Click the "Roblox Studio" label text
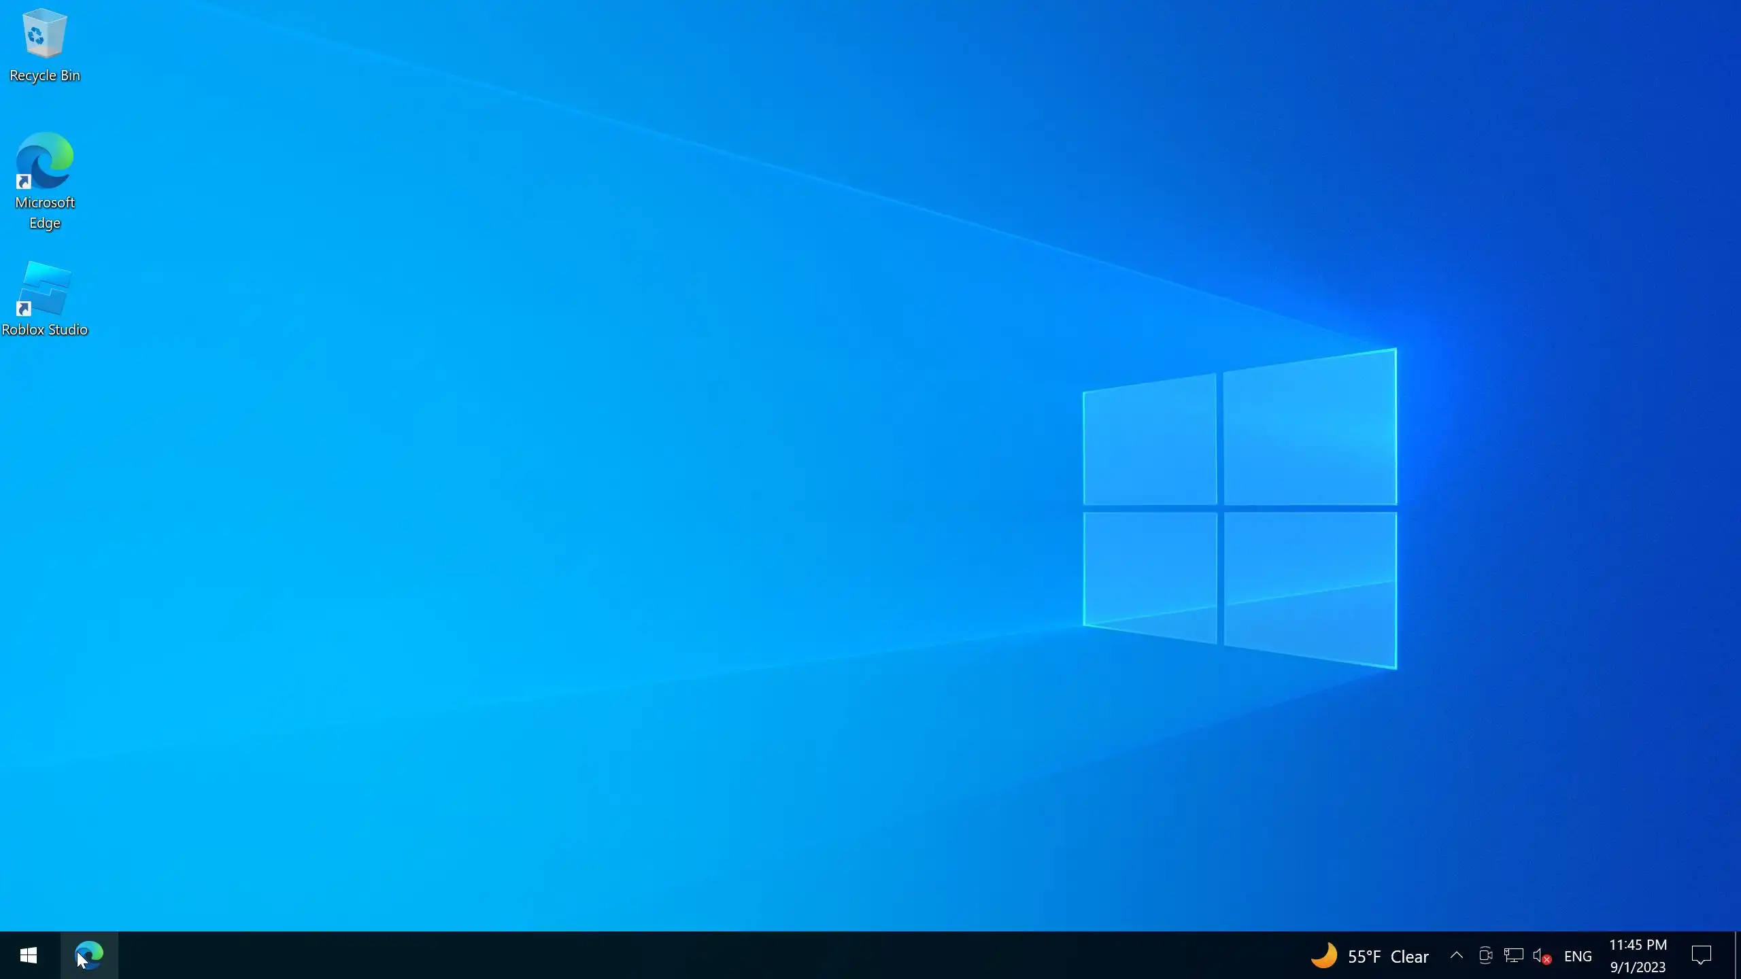The width and height of the screenshot is (1741, 979). pos(45,330)
